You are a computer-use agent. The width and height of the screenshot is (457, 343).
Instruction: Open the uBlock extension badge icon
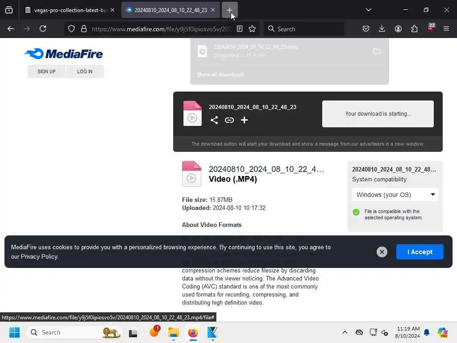point(431,28)
